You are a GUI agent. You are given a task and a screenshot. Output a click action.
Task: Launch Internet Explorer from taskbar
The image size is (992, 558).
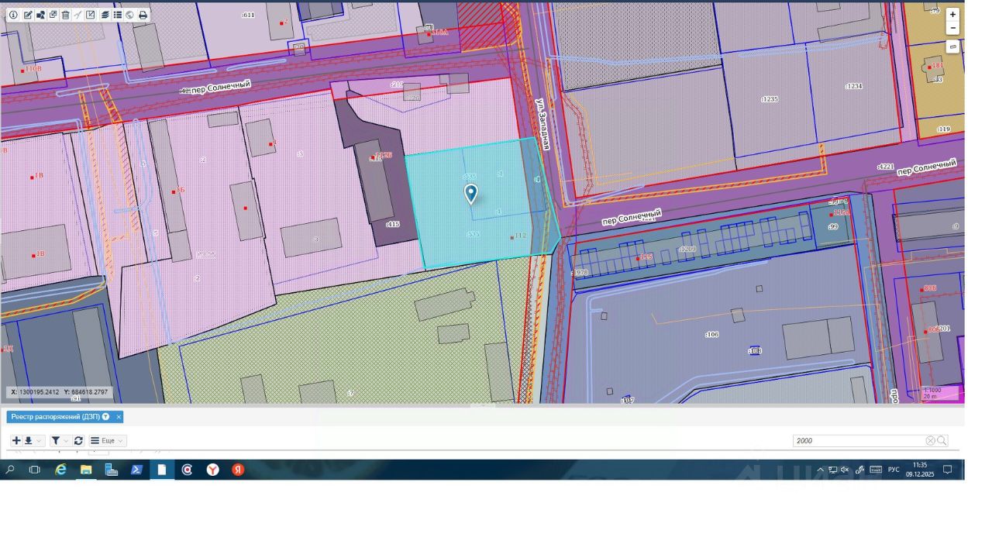(60, 470)
